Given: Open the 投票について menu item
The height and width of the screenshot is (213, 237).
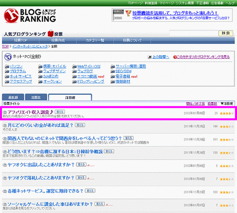Looking at the screenshot, I should tap(132, 40).
